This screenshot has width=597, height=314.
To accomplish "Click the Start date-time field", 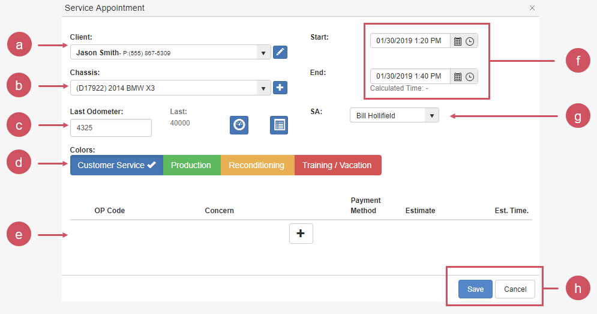I will point(410,41).
